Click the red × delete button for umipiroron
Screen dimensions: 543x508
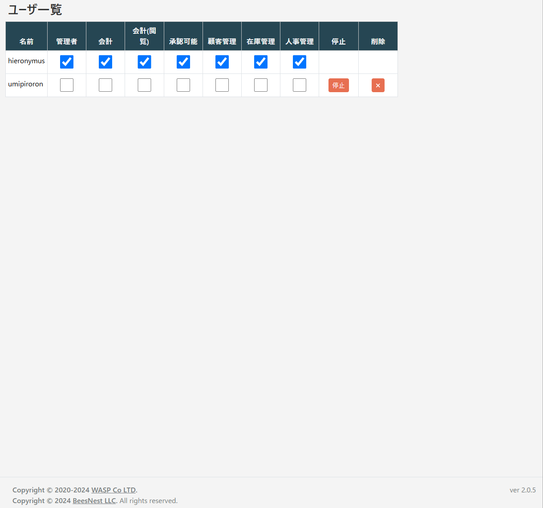378,85
